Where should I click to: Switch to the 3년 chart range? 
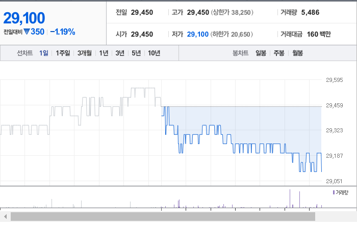click(120, 53)
